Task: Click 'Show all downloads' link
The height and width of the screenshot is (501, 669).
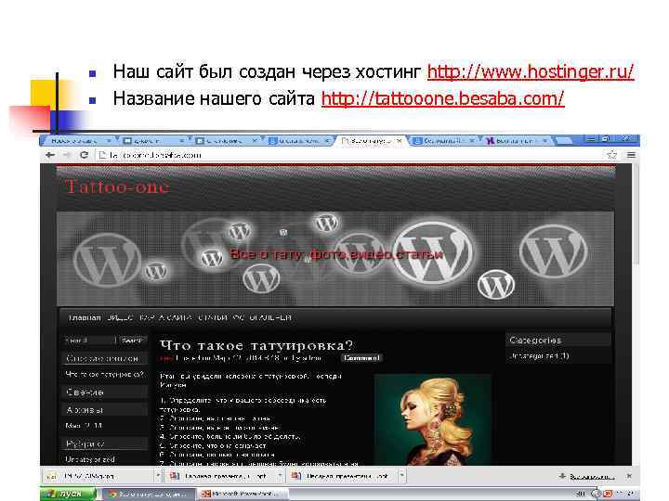Action: 592,476
